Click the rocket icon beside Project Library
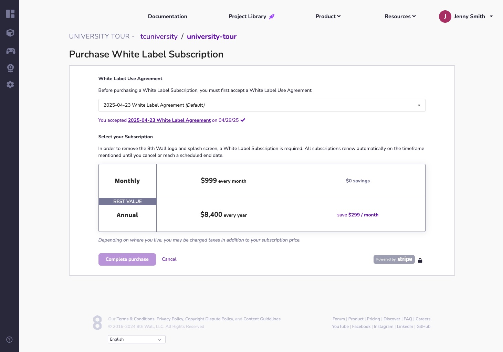Viewport: 503px width, 352px height. [272, 17]
